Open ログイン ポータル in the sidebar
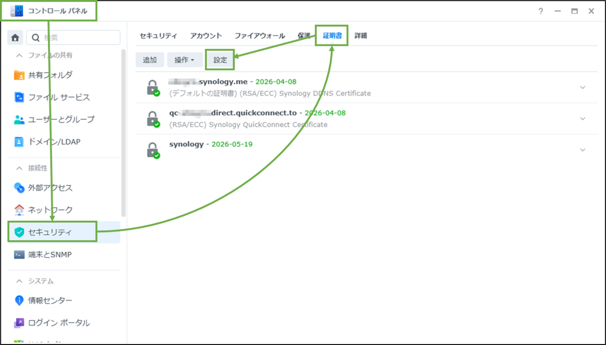 click(x=64, y=323)
